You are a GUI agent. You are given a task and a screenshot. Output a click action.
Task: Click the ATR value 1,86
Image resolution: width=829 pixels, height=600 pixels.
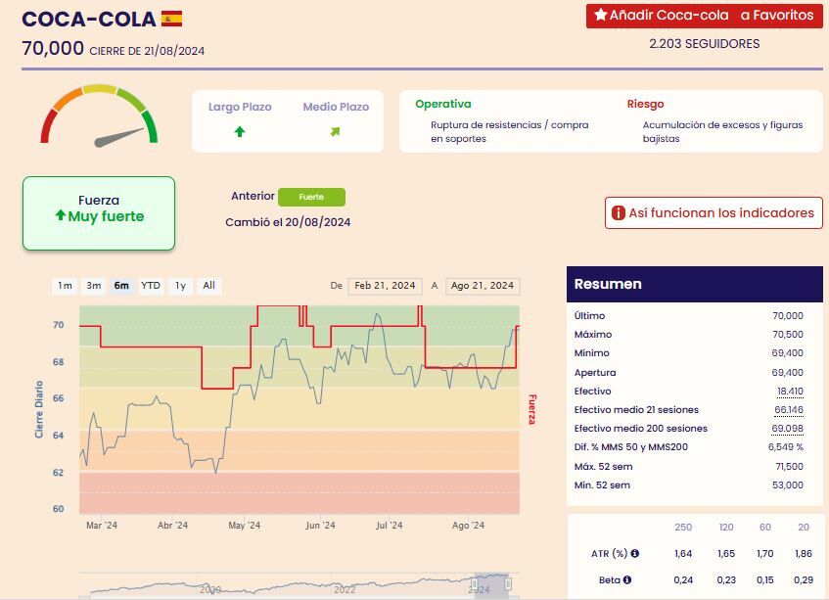(804, 553)
